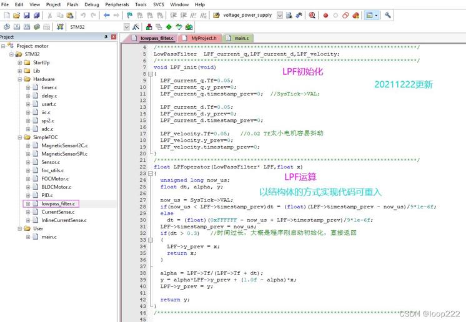
Task: Switch to the main.c editor tab
Action: click(238, 38)
